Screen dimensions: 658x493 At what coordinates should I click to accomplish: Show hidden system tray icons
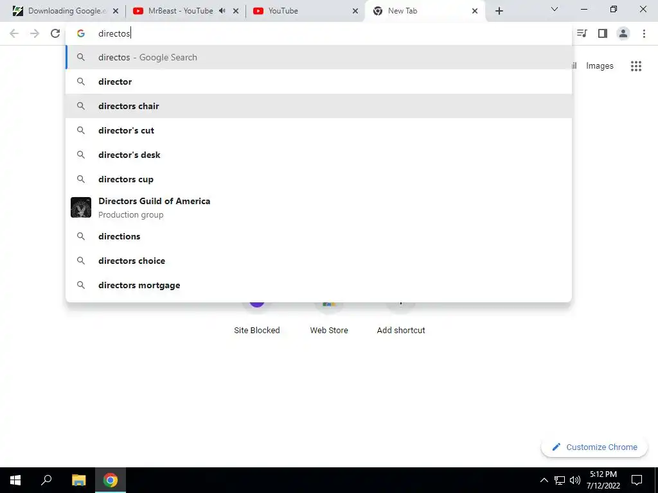(x=544, y=480)
